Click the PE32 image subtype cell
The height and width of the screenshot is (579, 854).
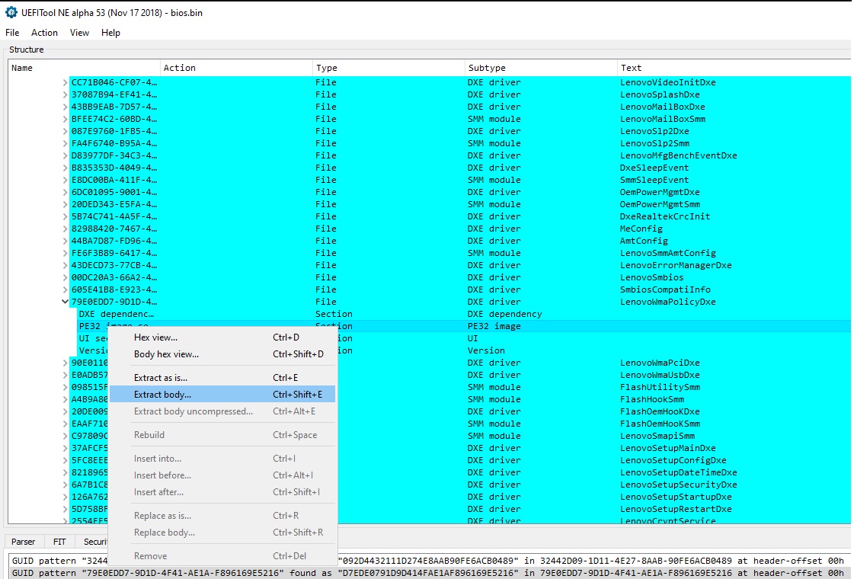(x=494, y=326)
